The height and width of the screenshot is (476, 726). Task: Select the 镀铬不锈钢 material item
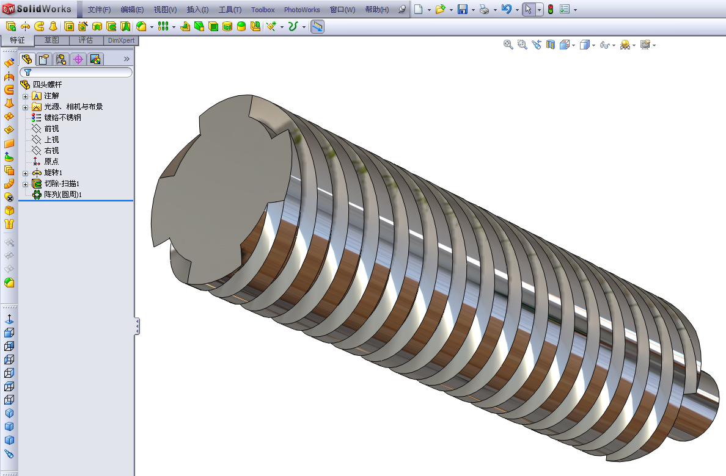pos(62,118)
